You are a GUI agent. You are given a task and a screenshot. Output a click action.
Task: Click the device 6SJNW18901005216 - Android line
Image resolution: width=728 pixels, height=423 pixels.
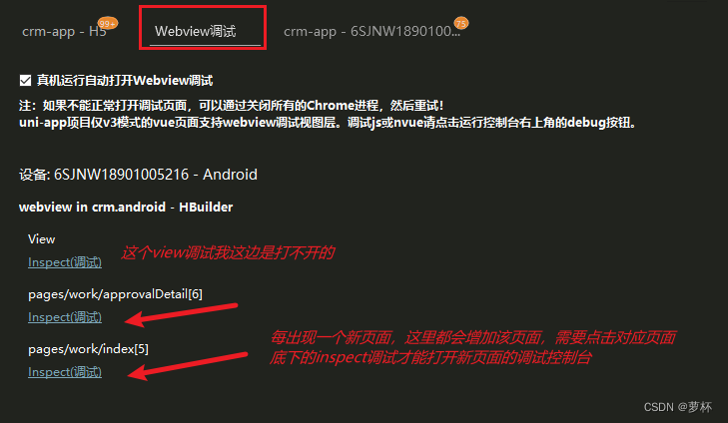click(x=138, y=175)
